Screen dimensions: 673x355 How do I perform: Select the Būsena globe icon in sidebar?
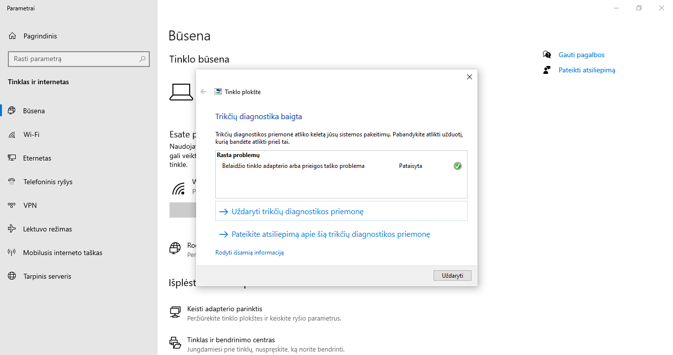pos(12,111)
